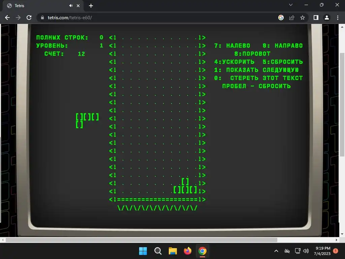
Task: Click the horizontal scrollbar thumb
Action: [141, 240]
